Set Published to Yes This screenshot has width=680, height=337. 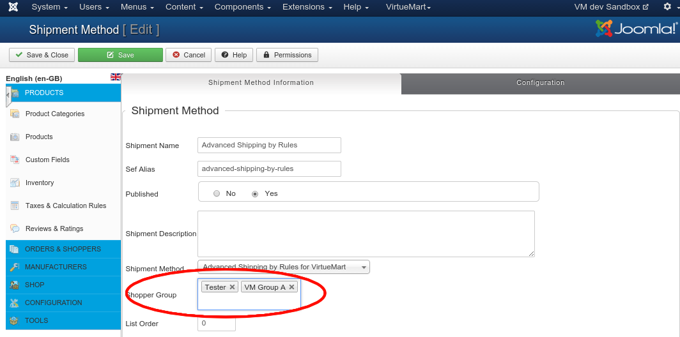[x=255, y=193]
